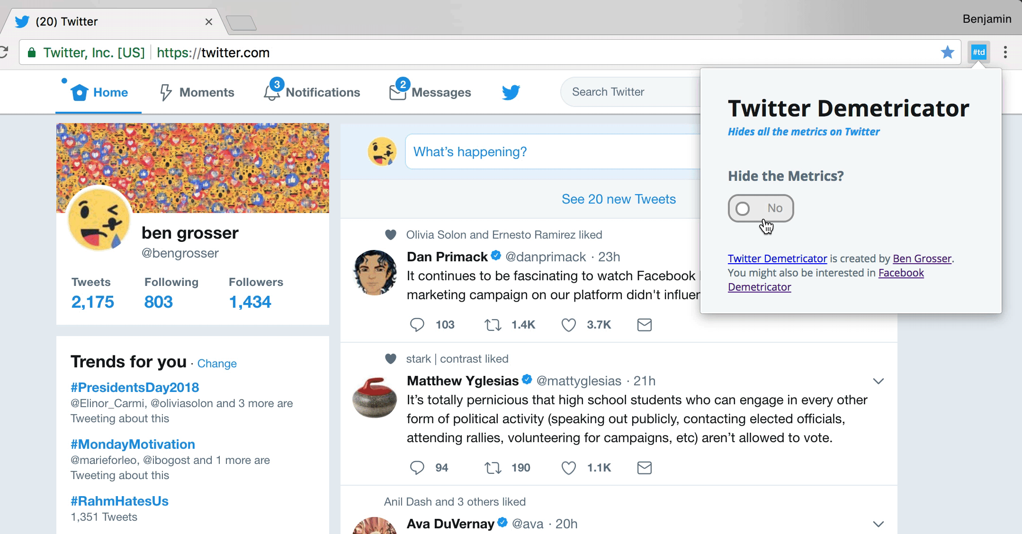Expand Trends for You Change option
Viewport: 1022px width, 534px height.
216,363
